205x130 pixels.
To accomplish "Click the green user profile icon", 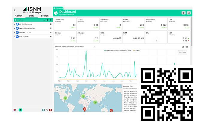I will (x=20, y=110).
